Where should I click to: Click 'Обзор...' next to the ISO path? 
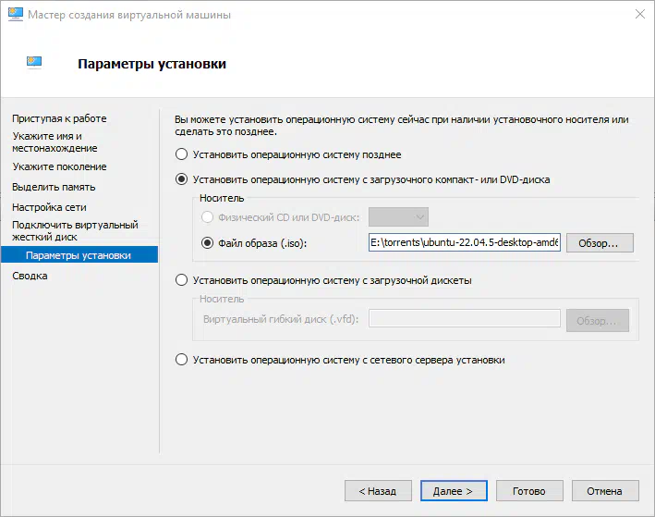[x=600, y=243]
